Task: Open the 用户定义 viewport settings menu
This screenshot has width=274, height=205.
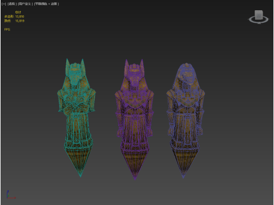Action: (25, 4)
